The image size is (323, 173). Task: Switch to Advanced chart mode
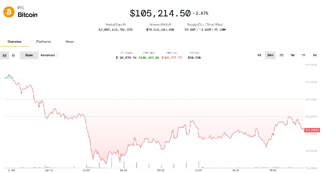pos(48,55)
